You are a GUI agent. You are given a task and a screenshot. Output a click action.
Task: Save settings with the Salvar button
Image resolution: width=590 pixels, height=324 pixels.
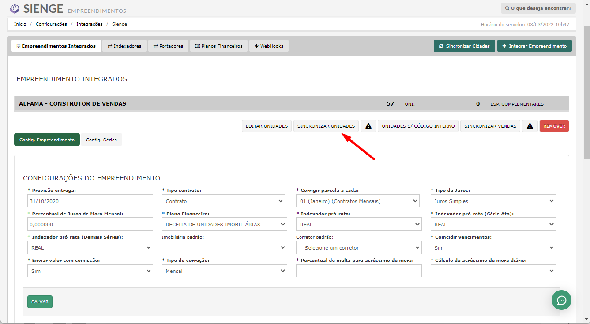40,302
